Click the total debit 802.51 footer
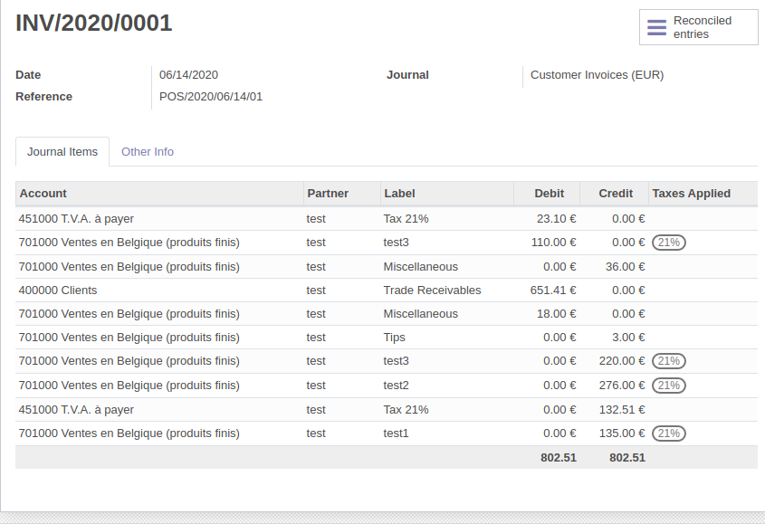The image size is (765, 524). pyautogui.click(x=559, y=458)
